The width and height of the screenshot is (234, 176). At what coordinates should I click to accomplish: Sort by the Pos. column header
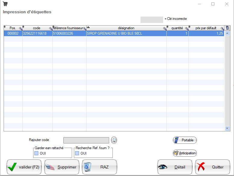13,28
